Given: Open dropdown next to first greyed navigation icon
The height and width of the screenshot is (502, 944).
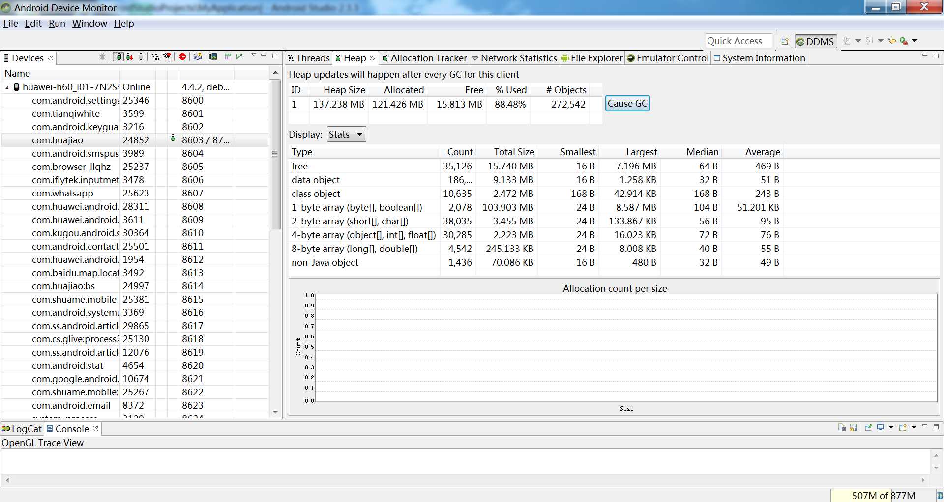Looking at the screenshot, I should 858,41.
